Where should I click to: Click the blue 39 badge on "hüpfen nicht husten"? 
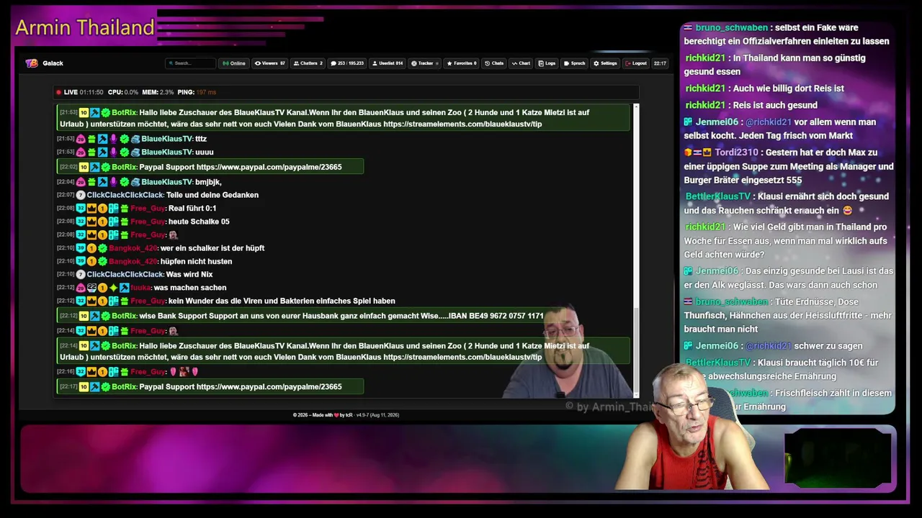(x=81, y=262)
